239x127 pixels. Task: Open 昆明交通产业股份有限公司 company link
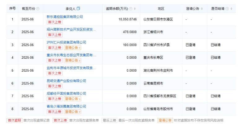point(66,81)
